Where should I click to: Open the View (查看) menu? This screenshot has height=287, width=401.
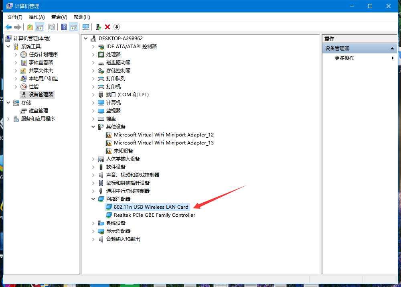point(59,17)
